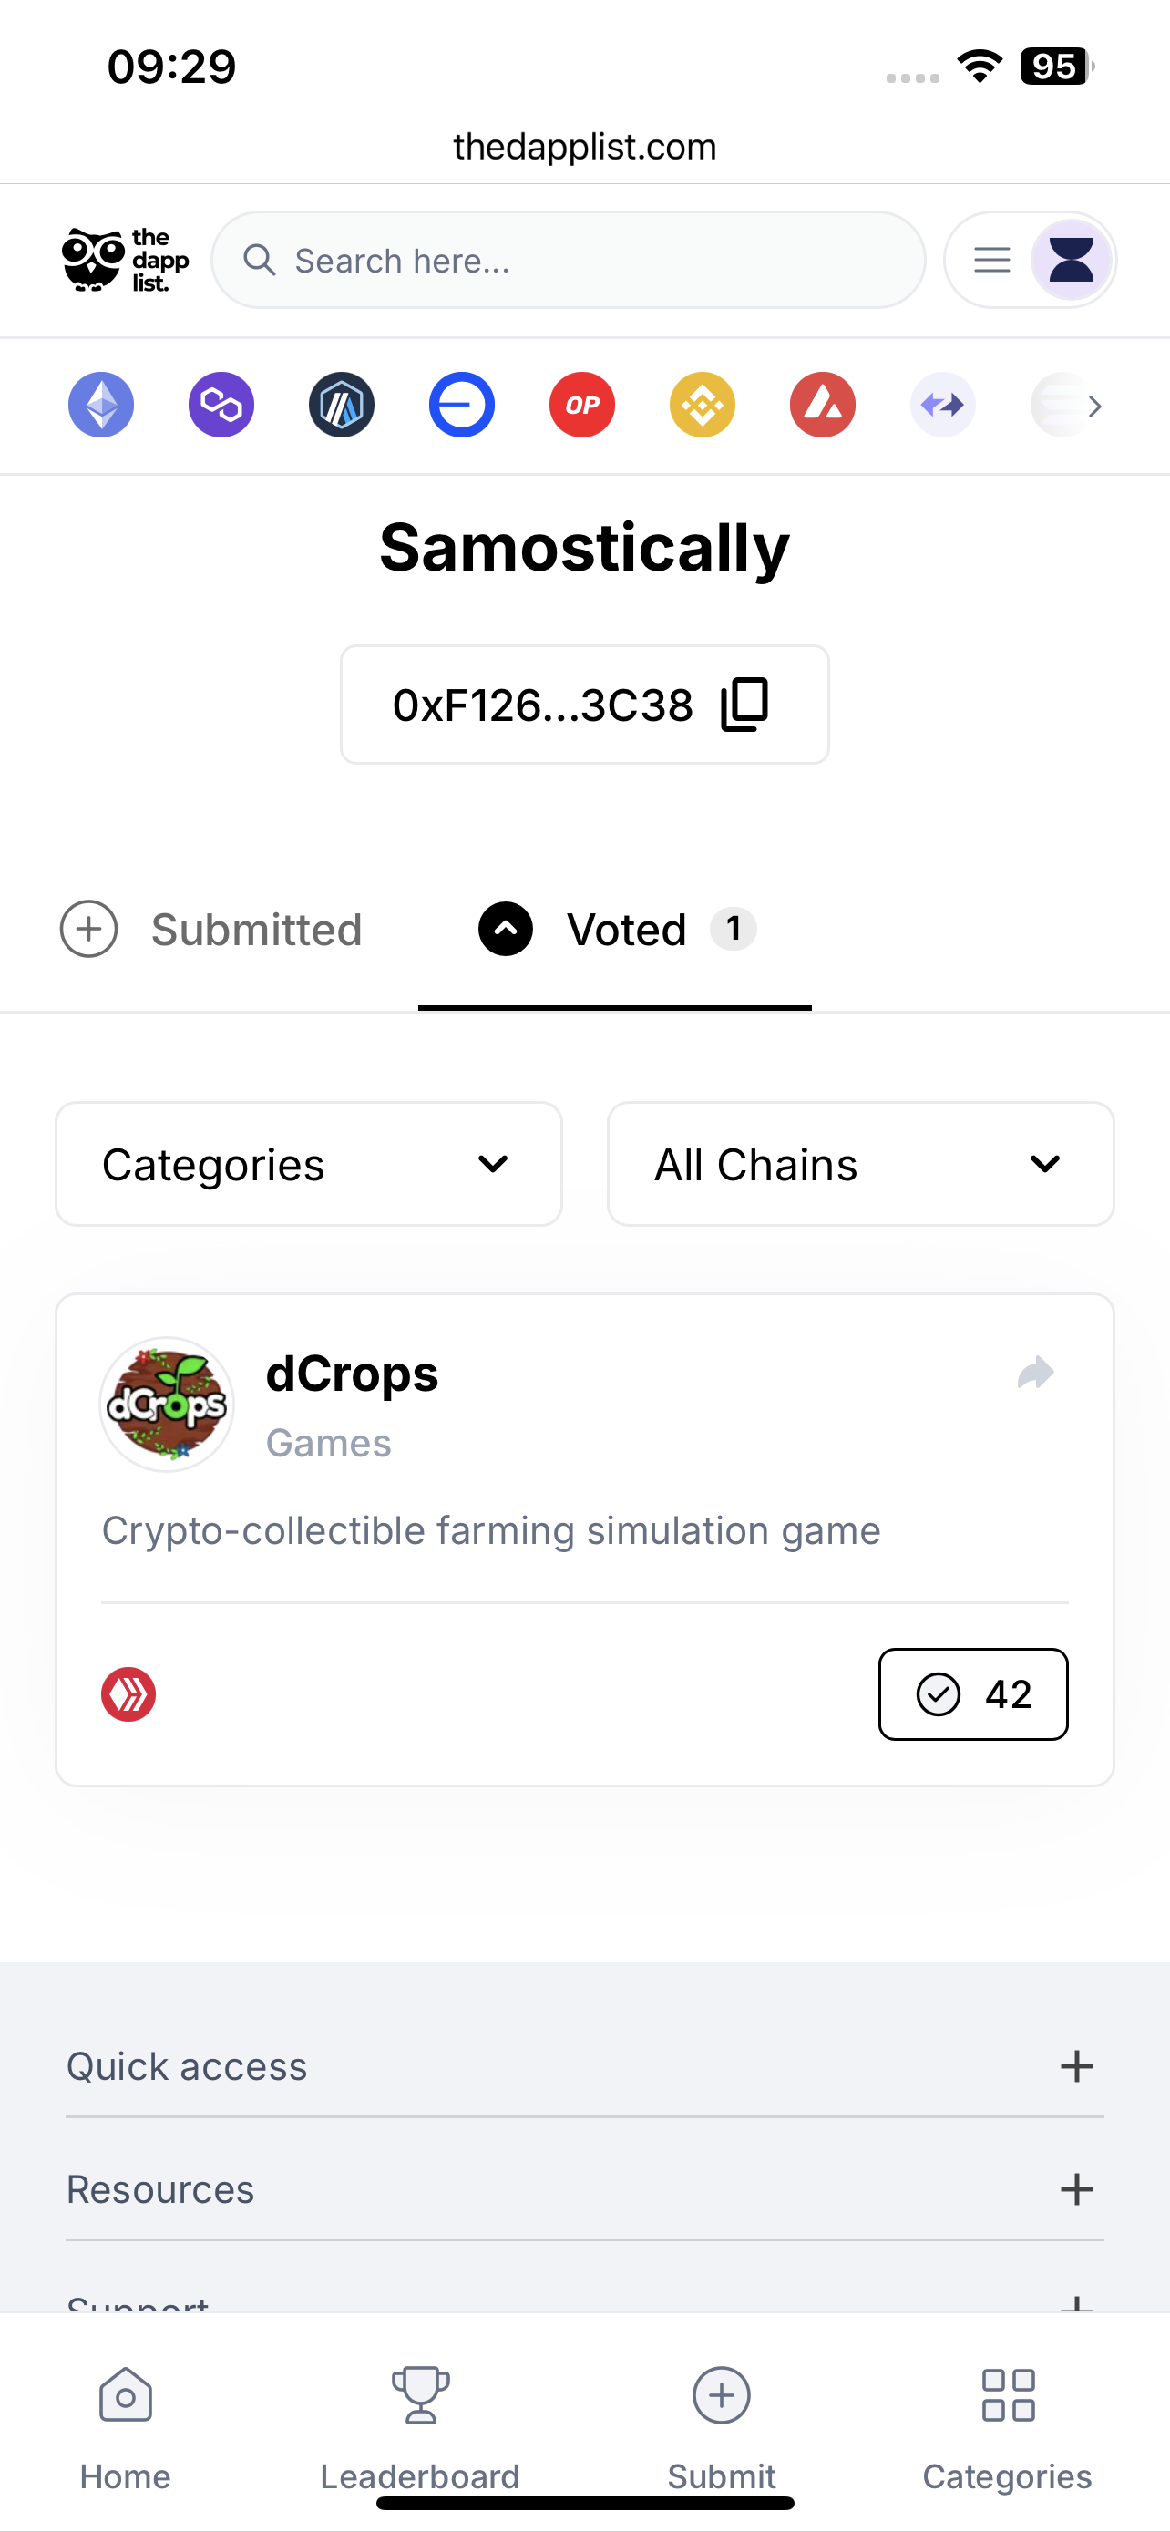Expand the Resources section
The height and width of the screenshot is (2532, 1170).
[584, 2190]
